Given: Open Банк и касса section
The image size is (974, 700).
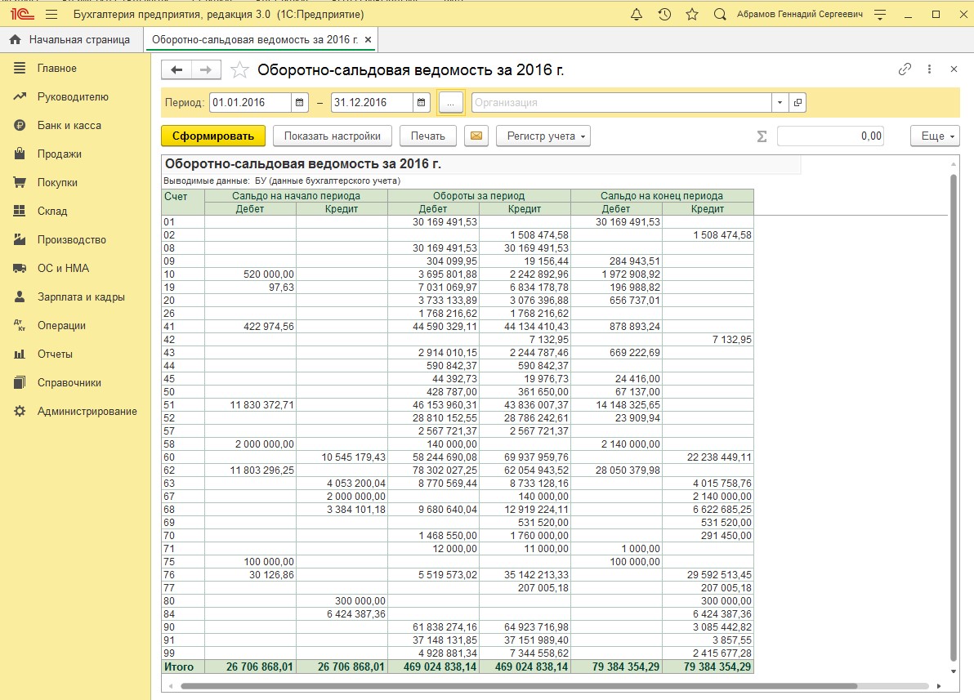Looking at the screenshot, I should pyautogui.click(x=69, y=126).
